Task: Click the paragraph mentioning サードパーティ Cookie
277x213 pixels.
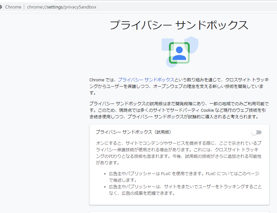Action: (x=179, y=110)
